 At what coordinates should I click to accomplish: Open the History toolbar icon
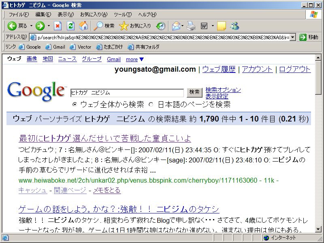(161, 26)
